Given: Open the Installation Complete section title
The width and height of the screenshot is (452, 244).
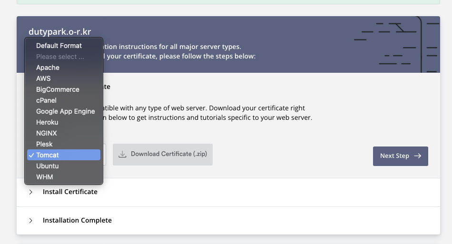Looking at the screenshot, I should point(77,220).
